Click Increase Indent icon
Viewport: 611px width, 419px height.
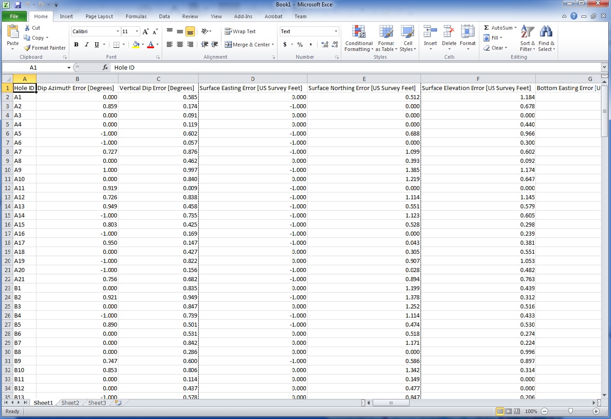[215, 45]
